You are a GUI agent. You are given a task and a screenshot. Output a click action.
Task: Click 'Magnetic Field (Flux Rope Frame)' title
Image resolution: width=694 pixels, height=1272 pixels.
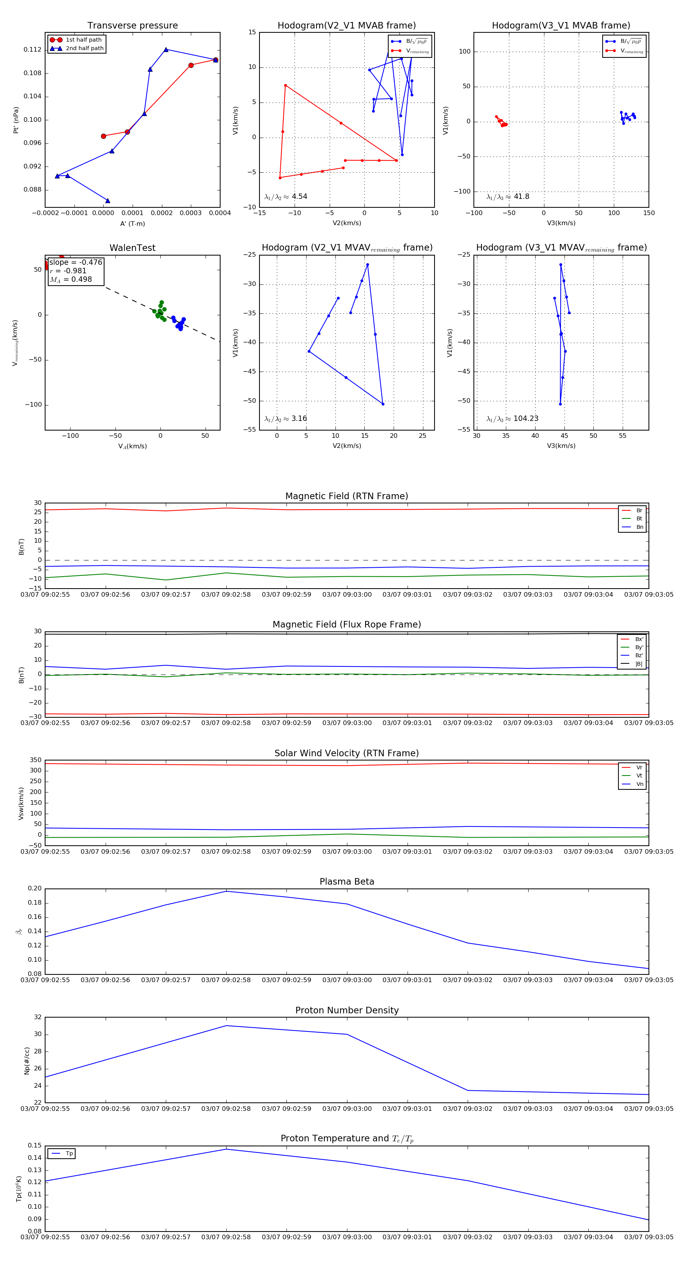click(x=347, y=625)
